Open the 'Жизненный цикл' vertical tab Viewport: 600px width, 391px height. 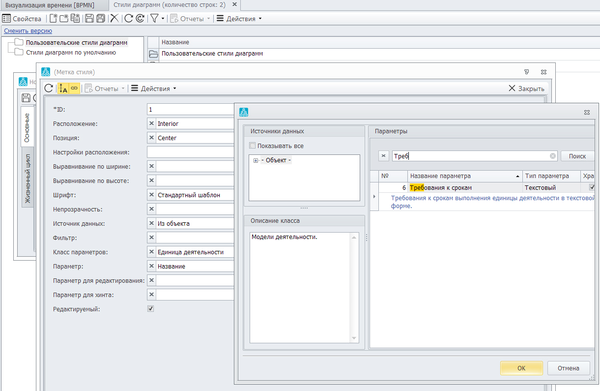[x=28, y=178]
